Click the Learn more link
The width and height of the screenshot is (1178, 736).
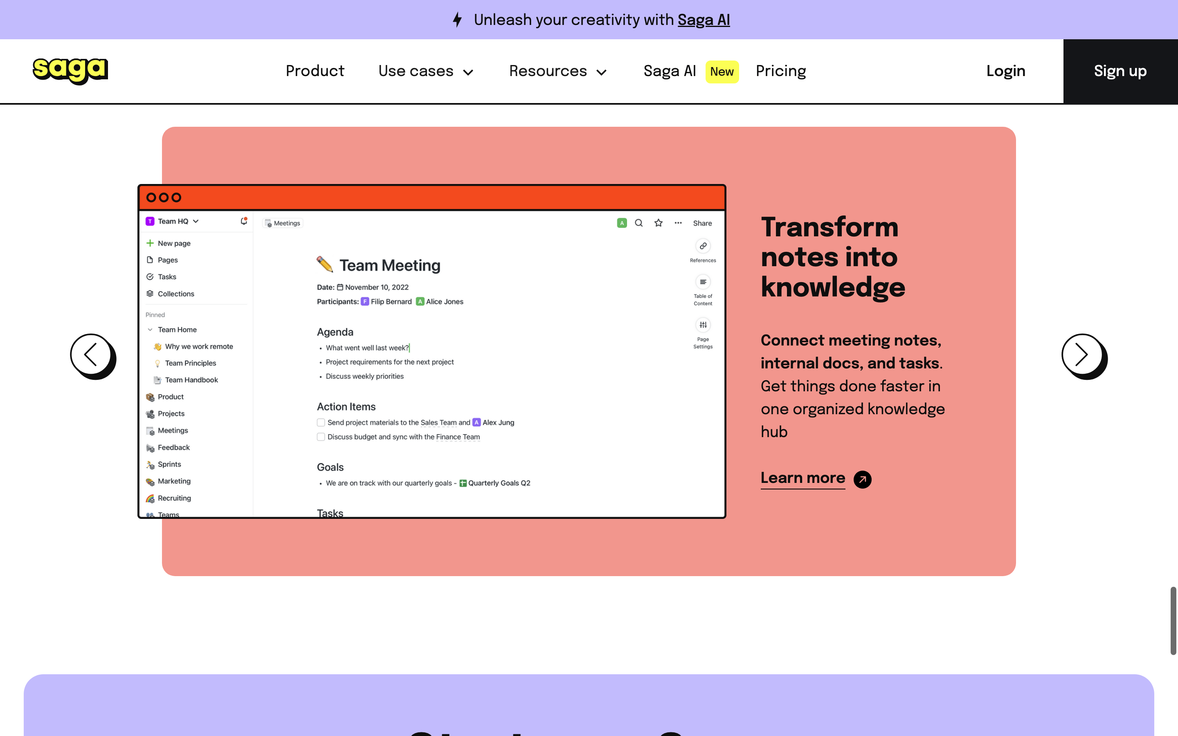803,478
